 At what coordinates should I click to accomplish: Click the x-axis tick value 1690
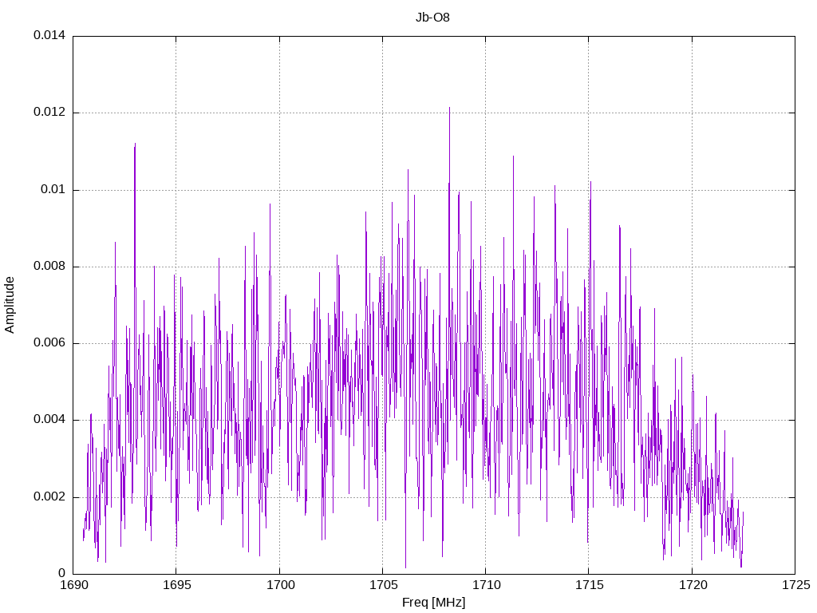pyautogui.click(x=74, y=585)
